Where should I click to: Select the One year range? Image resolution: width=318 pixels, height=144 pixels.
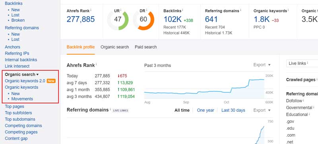point(206,110)
